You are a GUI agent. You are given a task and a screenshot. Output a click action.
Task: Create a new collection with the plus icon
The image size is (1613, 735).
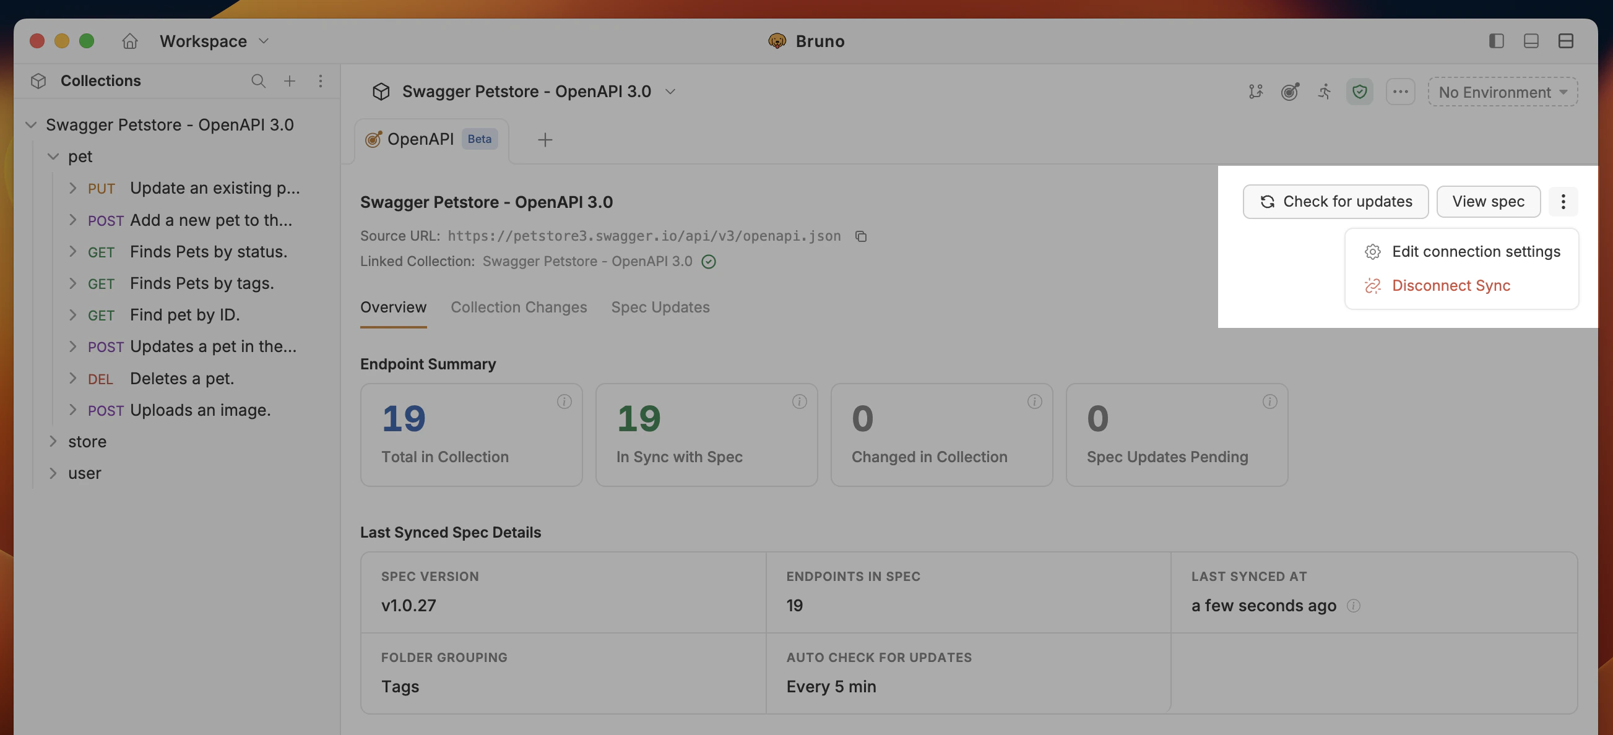tap(289, 81)
